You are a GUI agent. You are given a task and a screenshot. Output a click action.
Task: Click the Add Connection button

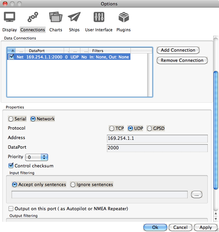[x=178, y=50]
